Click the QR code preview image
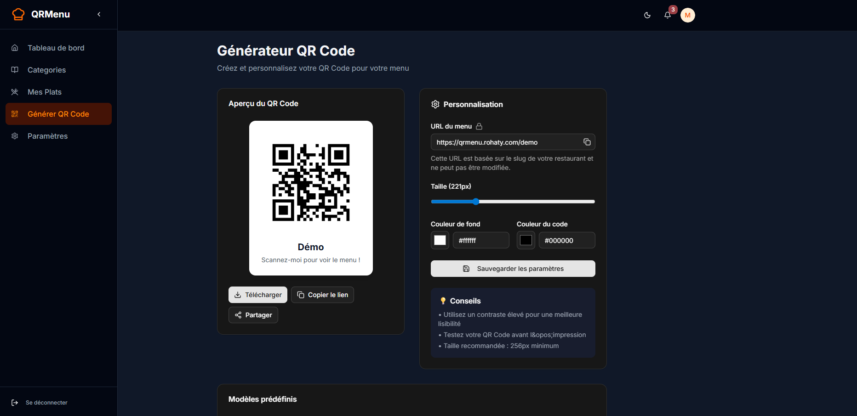The width and height of the screenshot is (857, 416). pos(311,182)
